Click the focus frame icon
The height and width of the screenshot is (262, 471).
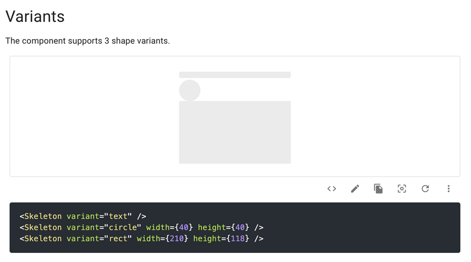[402, 189]
